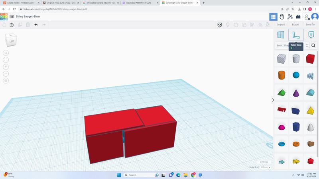Open the Basic Shapes category dropdown
The width and height of the screenshot is (319, 179).
coord(292,45)
